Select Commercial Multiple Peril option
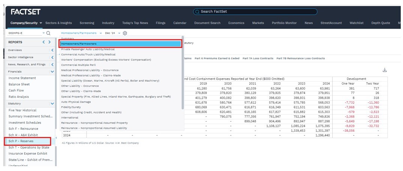Viewport: 403px width, 171px height. click(x=78, y=65)
